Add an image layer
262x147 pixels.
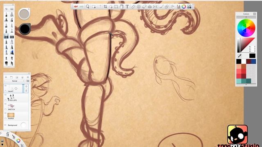17,77
